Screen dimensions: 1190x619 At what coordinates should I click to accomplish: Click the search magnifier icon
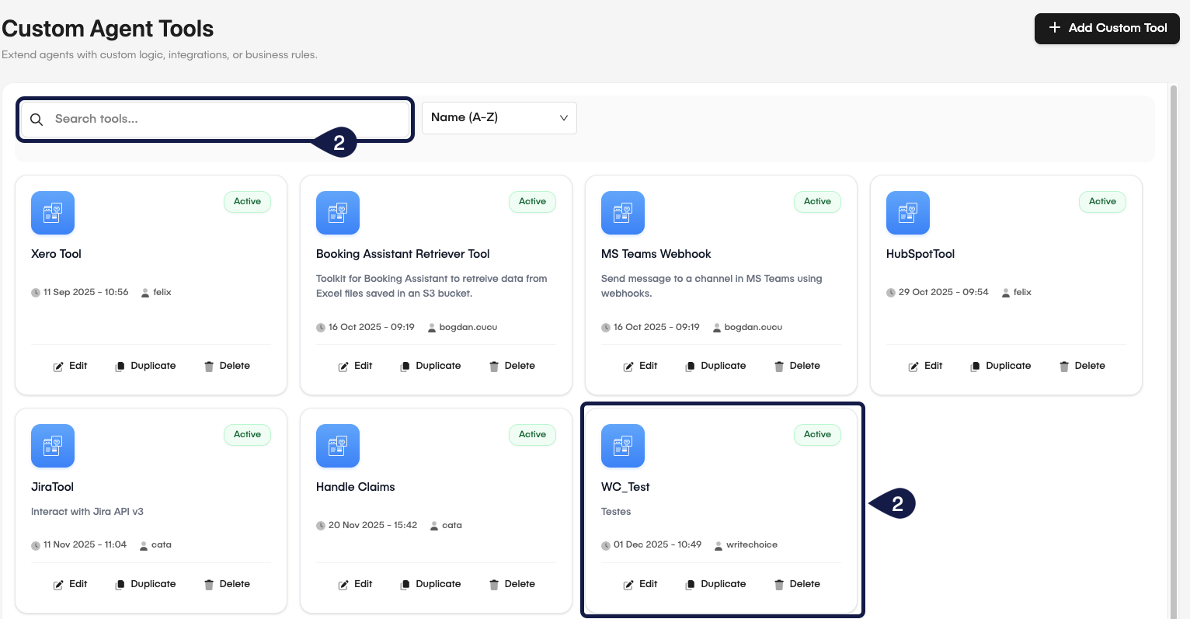click(x=36, y=119)
